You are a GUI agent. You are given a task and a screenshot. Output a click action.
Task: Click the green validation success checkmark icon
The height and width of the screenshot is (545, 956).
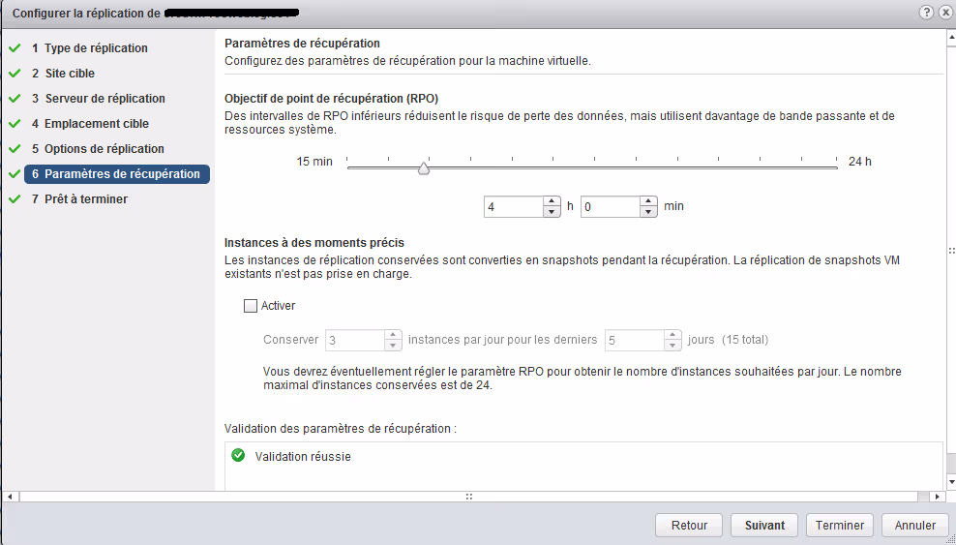point(238,456)
